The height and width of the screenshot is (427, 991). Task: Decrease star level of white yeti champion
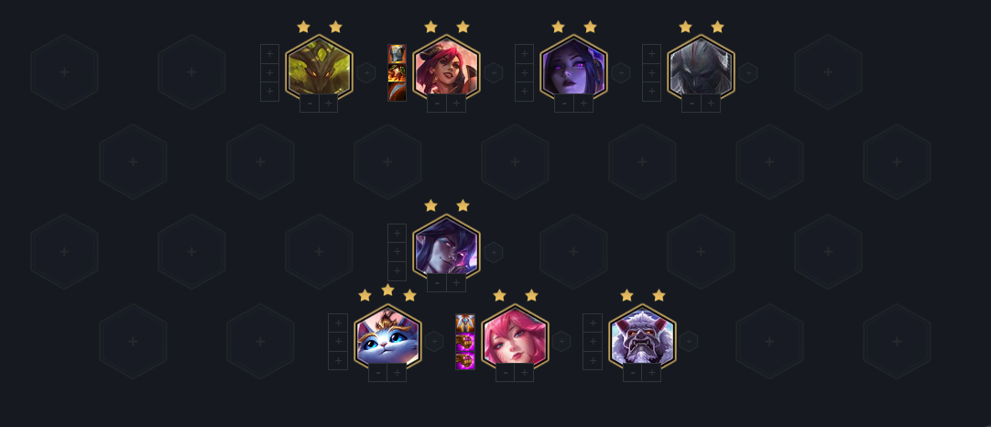tap(633, 373)
